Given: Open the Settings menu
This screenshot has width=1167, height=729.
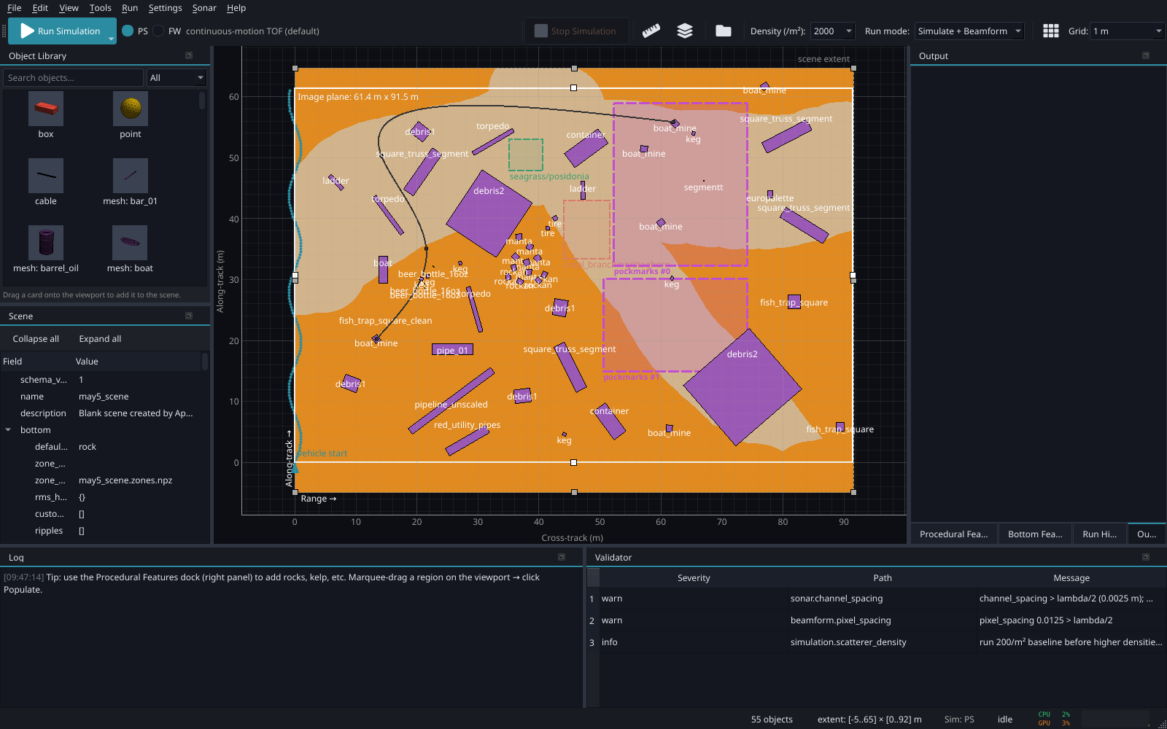Looking at the screenshot, I should (165, 8).
